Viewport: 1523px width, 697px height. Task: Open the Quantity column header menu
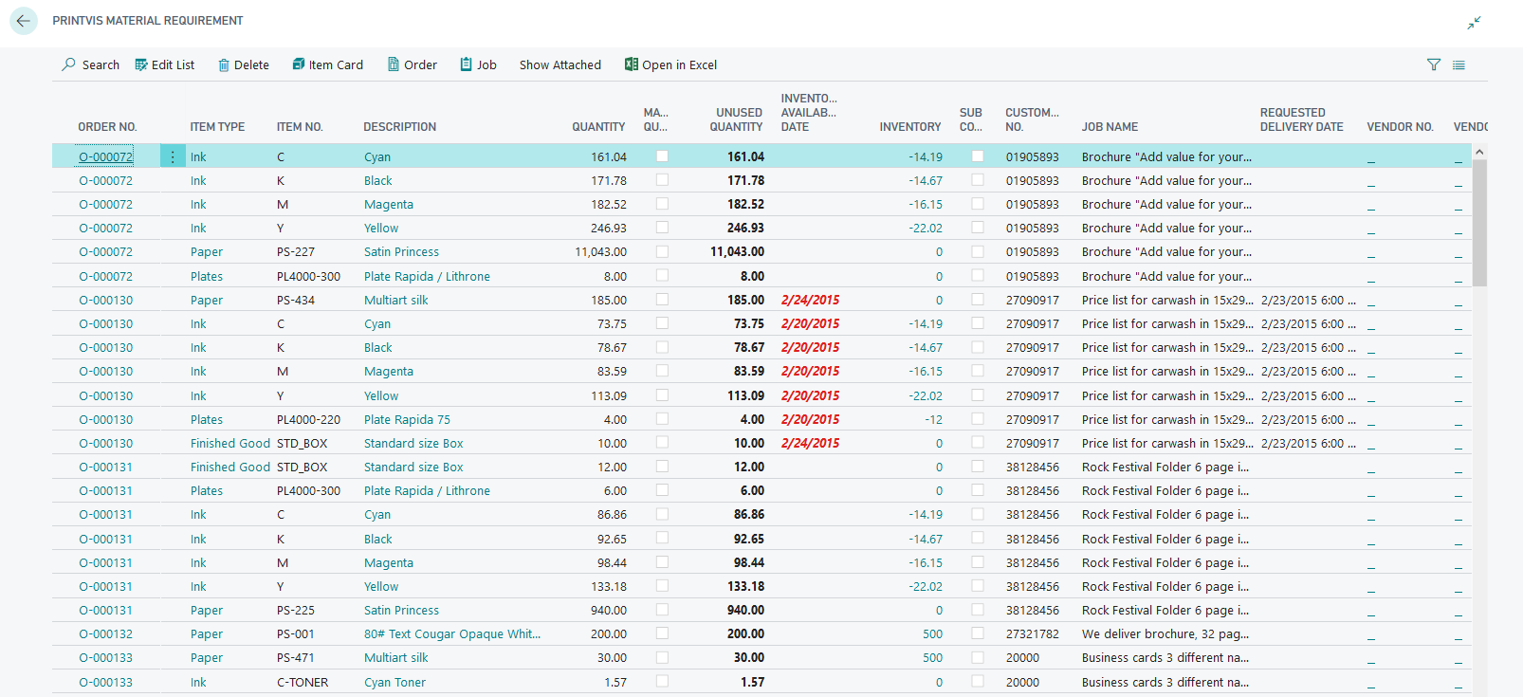[x=598, y=127]
